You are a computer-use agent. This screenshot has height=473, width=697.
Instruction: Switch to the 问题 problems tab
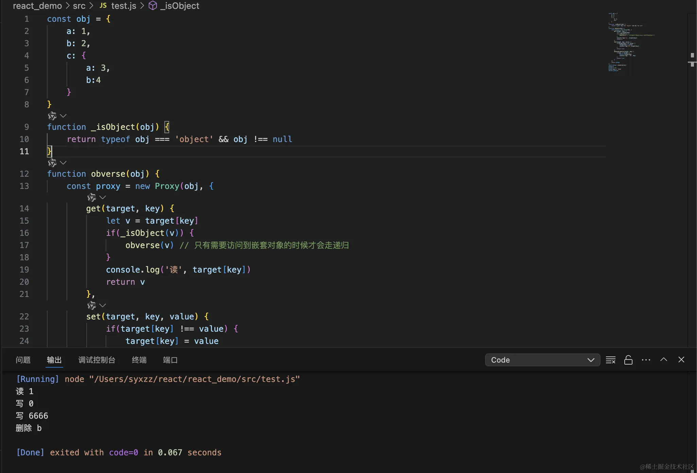23,360
